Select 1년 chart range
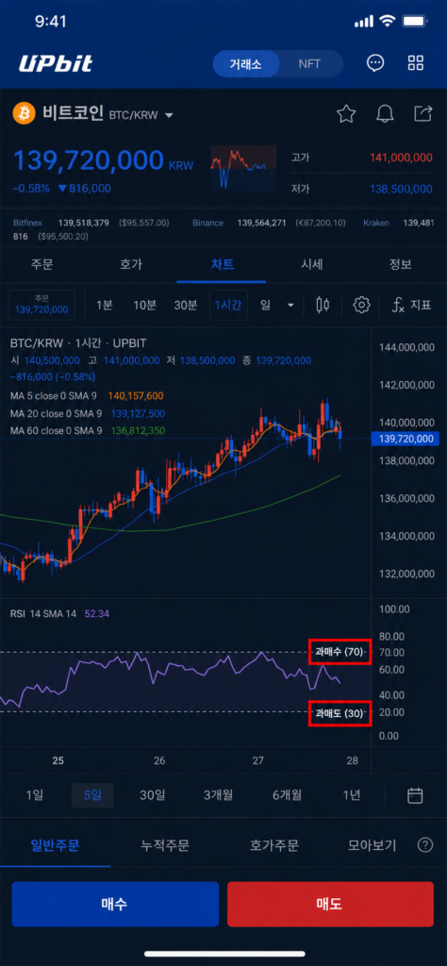The height and width of the screenshot is (966, 447). (x=352, y=794)
